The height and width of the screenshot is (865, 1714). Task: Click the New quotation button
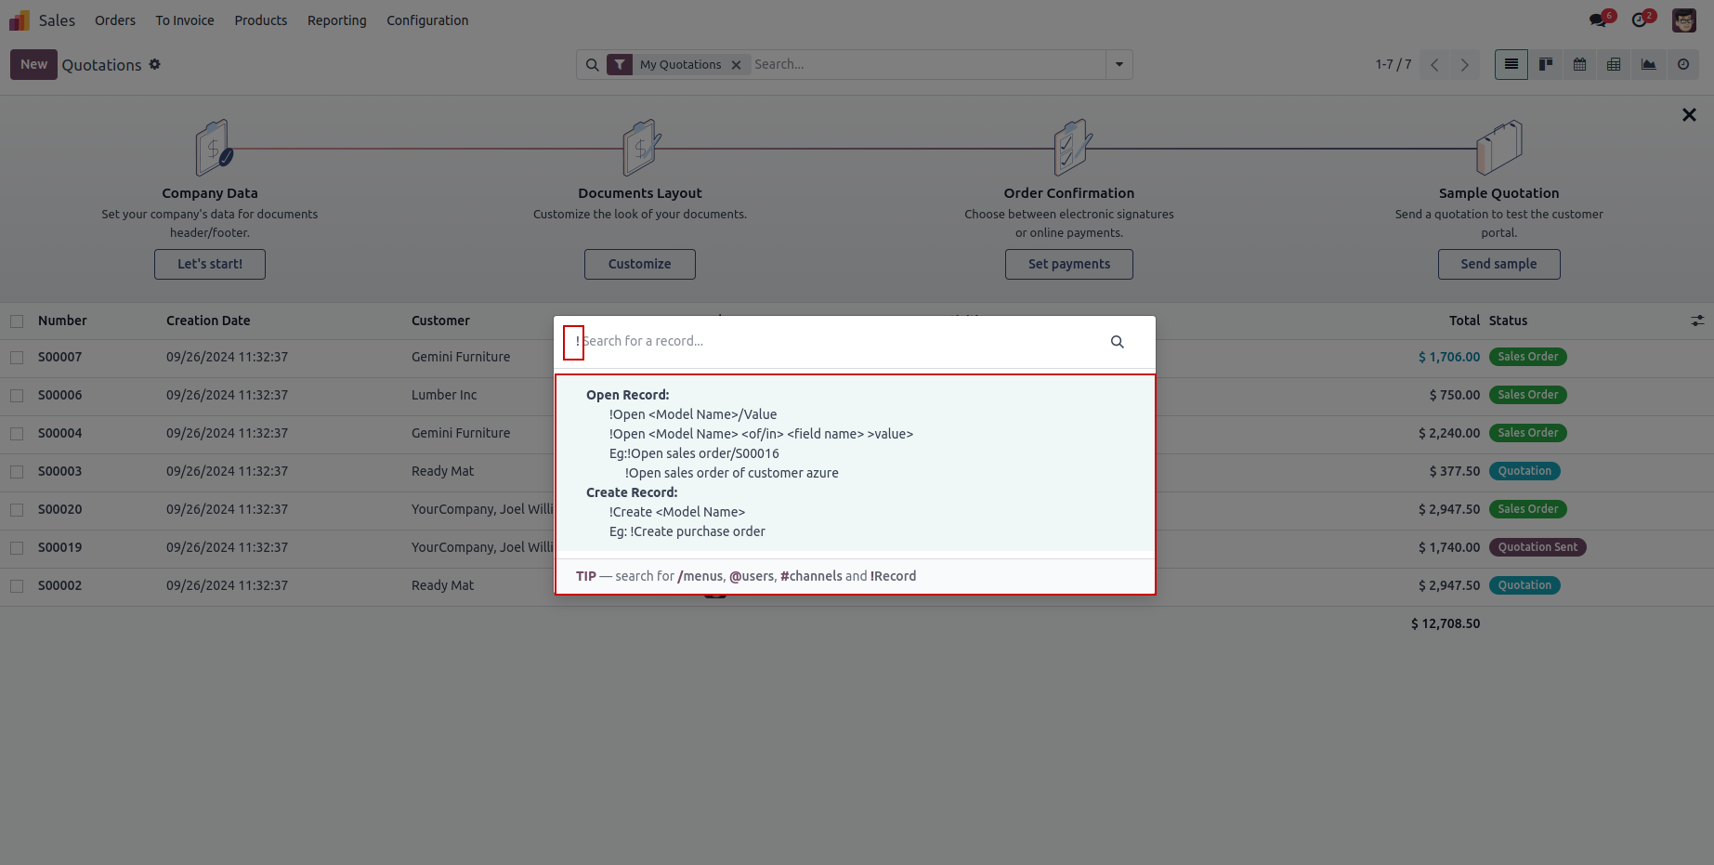(x=33, y=64)
